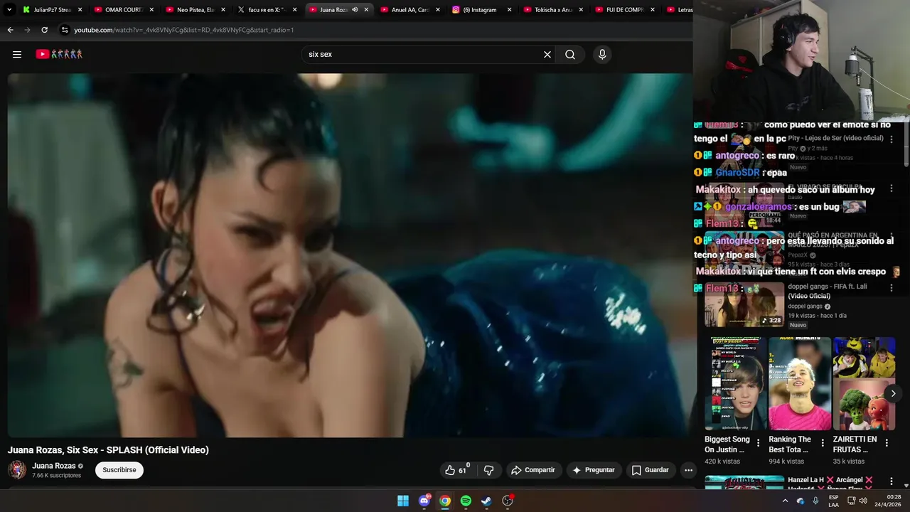910x512 pixels.
Task: Open the 18:44 video thumbnail in sidebar
Action: point(744,206)
